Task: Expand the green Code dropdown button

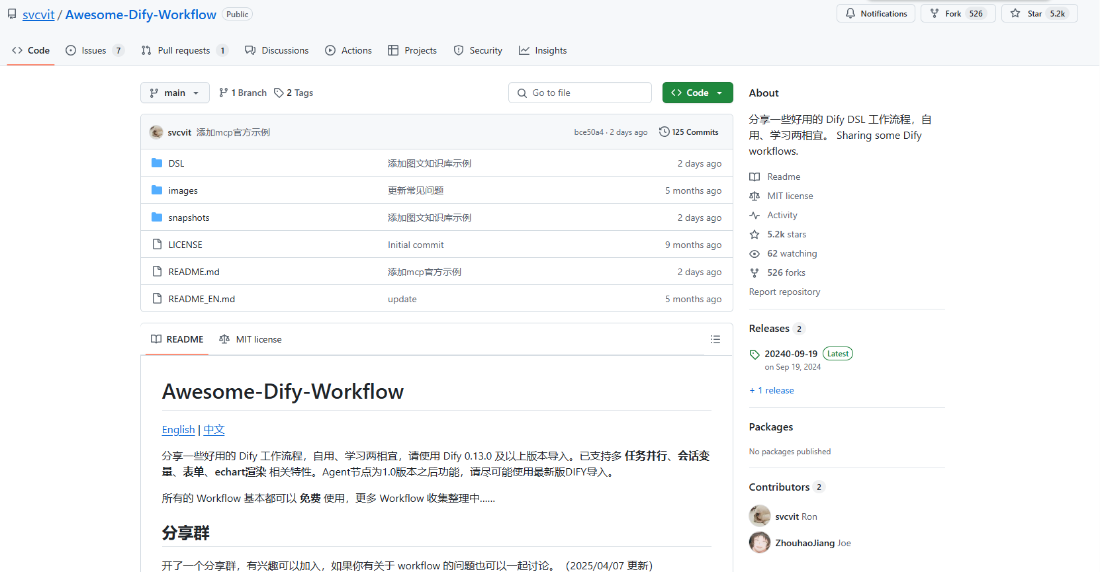Action: pyautogui.click(x=698, y=93)
